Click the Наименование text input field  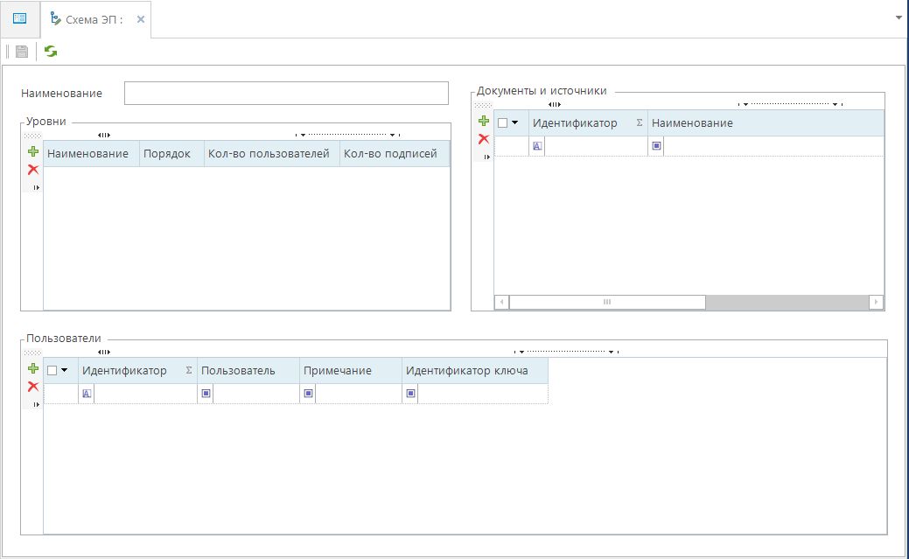286,94
